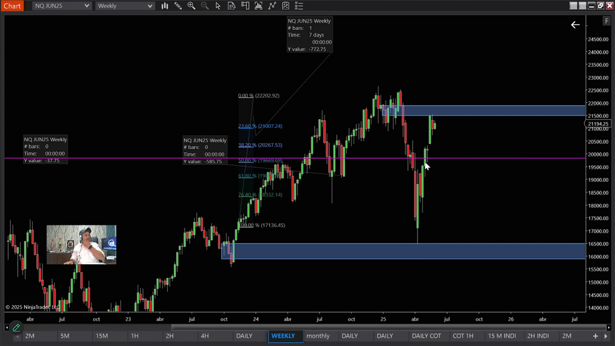
Task: Open the chart trader icon
Action: point(245,6)
